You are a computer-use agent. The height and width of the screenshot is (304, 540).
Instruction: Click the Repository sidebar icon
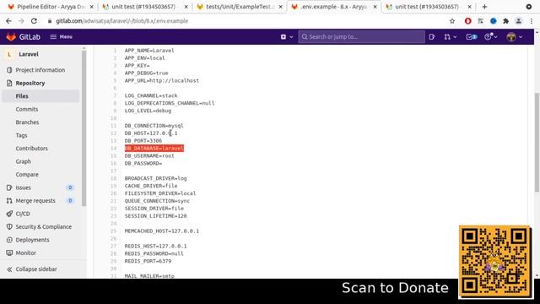click(x=9, y=83)
